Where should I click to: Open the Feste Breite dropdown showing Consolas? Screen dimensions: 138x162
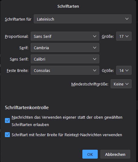(x=65, y=70)
